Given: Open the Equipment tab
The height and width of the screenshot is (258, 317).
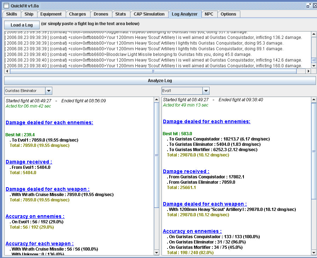Looking at the screenshot, I should pyautogui.click(x=51, y=14).
